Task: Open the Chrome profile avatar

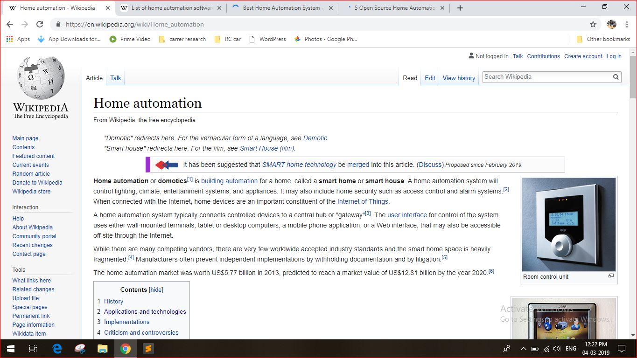Action: pos(611,24)
